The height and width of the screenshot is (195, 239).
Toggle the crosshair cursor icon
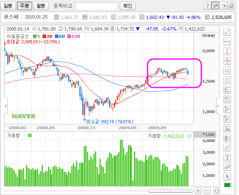coord(223,6)
